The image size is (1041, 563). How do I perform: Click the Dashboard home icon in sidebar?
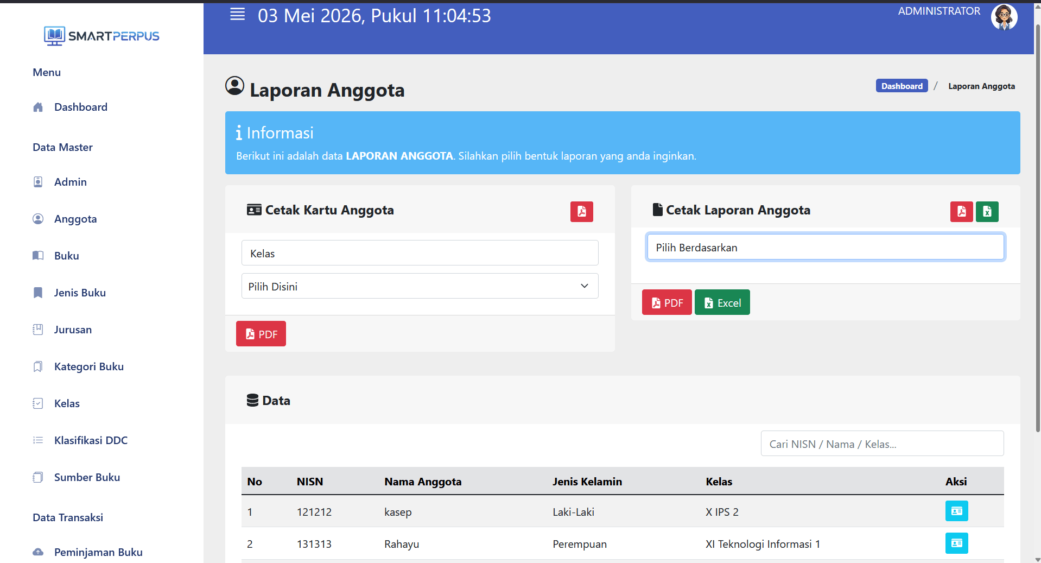pyautogui.click(x=38, y=107)
